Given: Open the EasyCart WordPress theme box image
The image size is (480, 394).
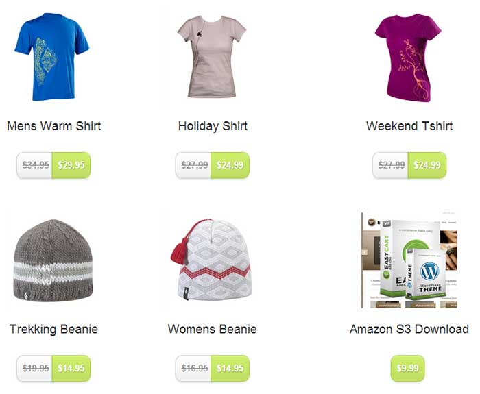Looking at the screenshot, I should tap(409, 260).
